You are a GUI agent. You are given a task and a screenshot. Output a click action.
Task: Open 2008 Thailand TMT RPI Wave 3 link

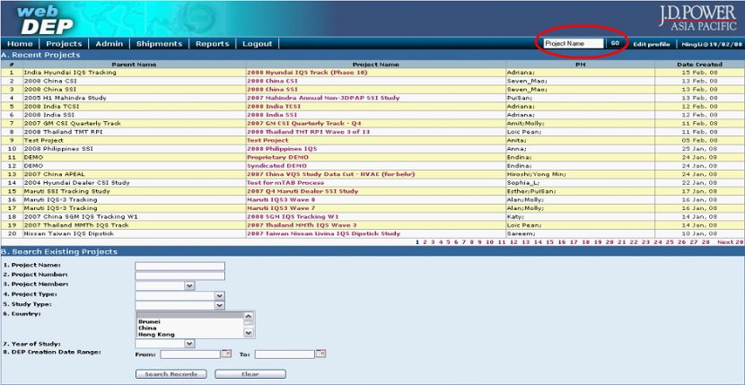click(x=309, y=132)
